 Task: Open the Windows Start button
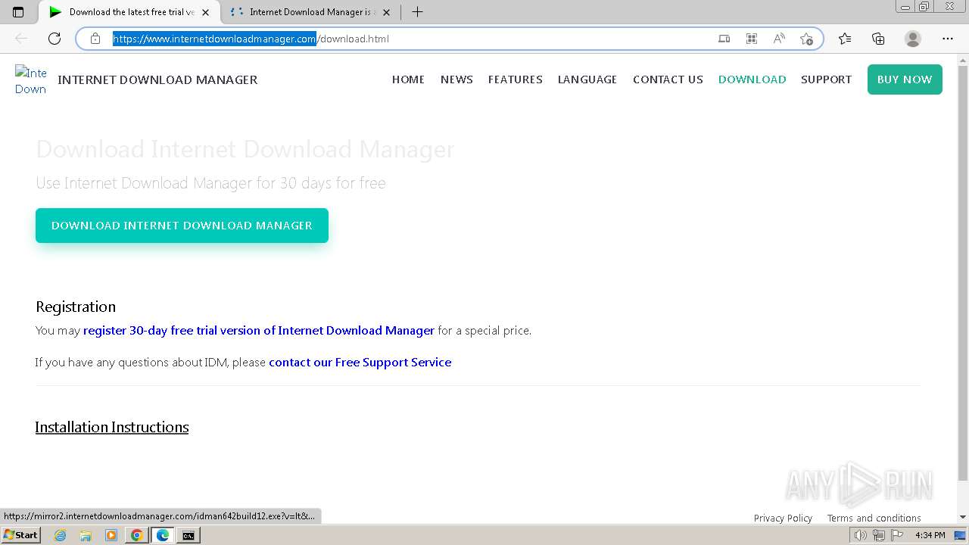20,535
